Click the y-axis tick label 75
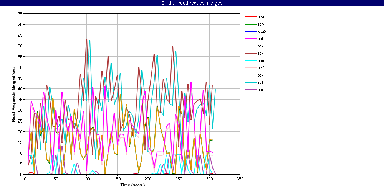 point(20,14)
